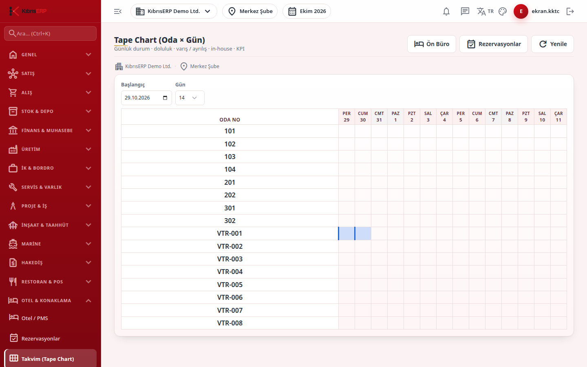Expand the PROJE & İŞ menu section
The image size is (587, 367).
point(51,206)
